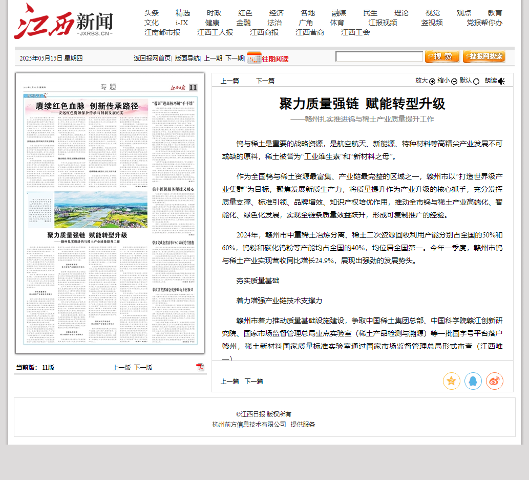
Task: Open the 江西工人报 link
Action: [215, 32]
